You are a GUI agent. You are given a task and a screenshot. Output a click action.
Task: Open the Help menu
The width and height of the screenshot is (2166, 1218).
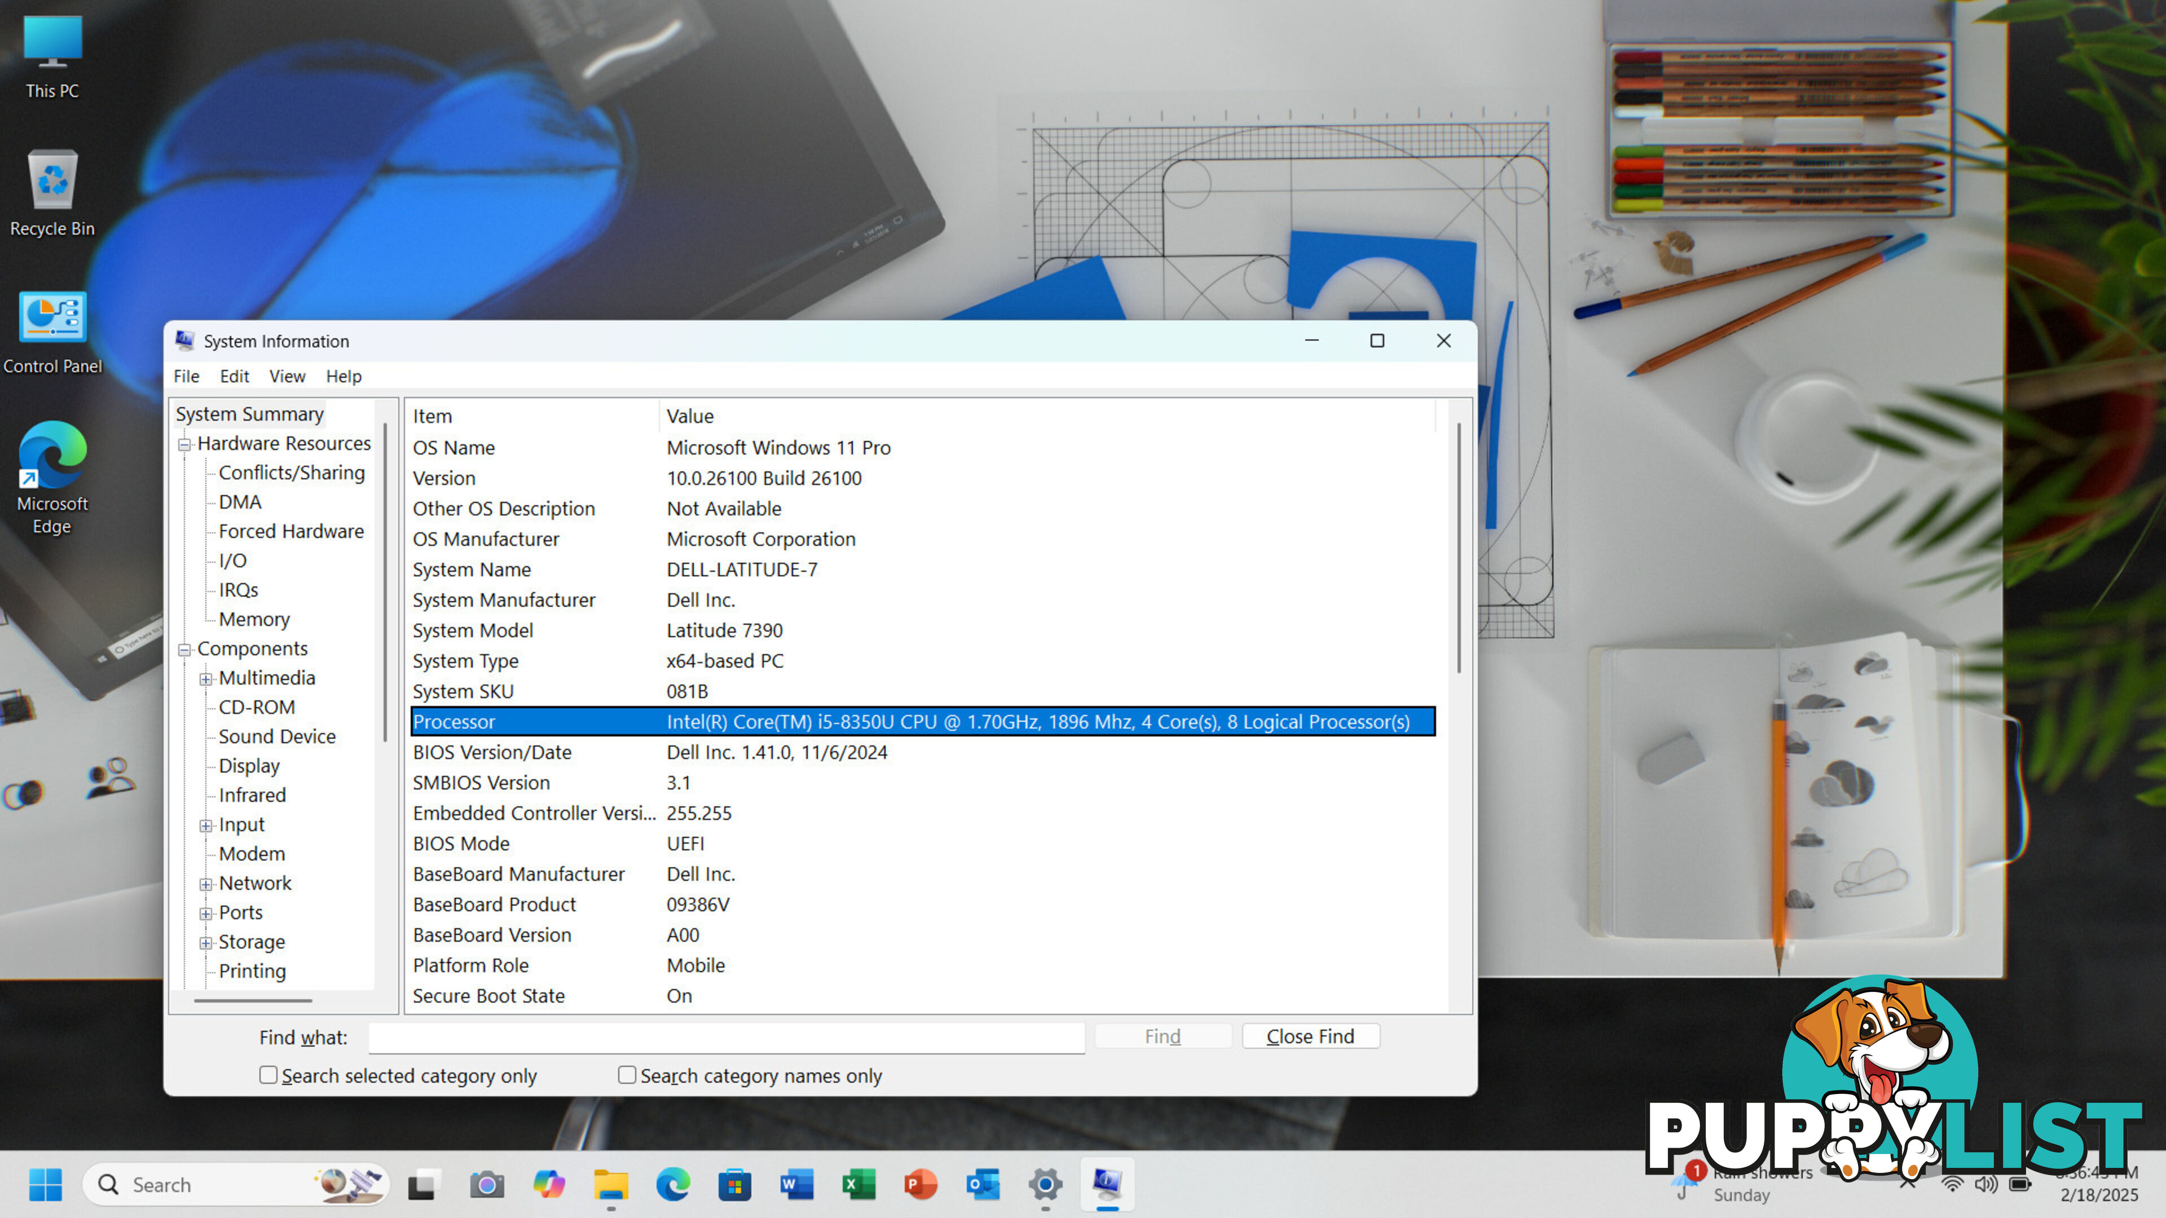[344, 377]
